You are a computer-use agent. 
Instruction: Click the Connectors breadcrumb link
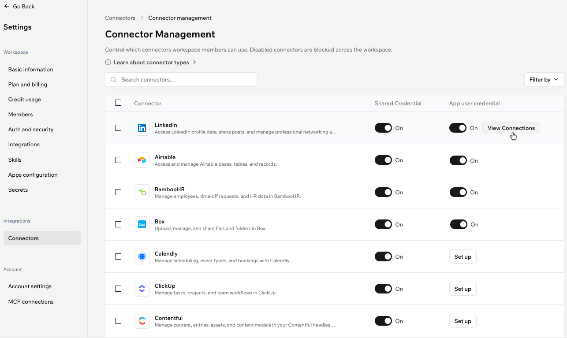(x=120, y=18)
